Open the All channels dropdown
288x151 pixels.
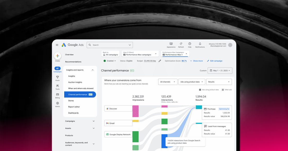(168, 82)
